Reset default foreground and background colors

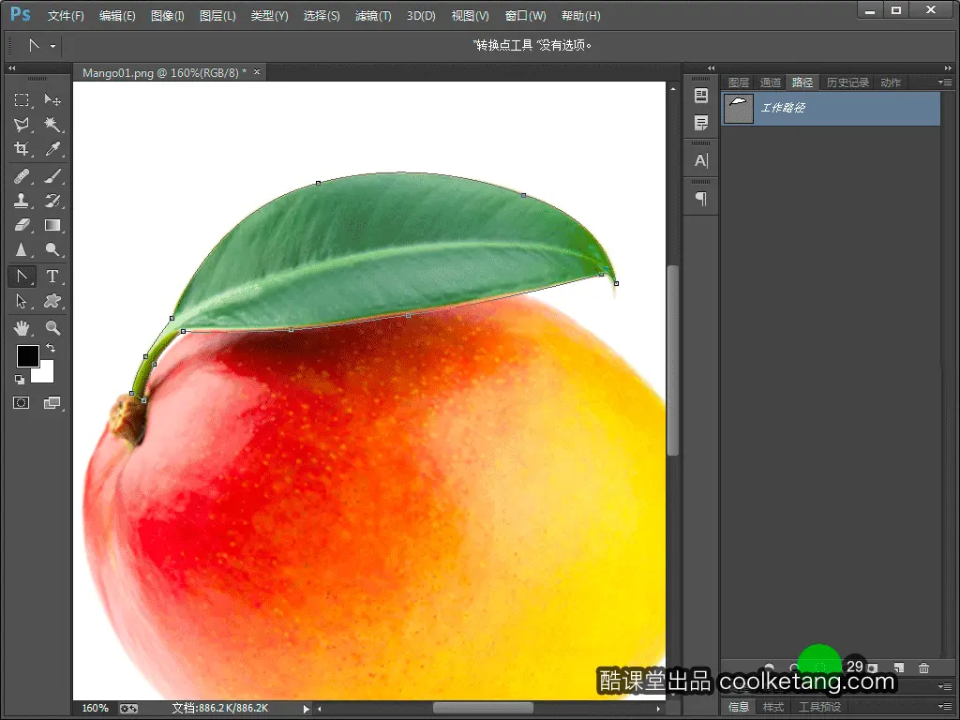(x=20, y=380)
